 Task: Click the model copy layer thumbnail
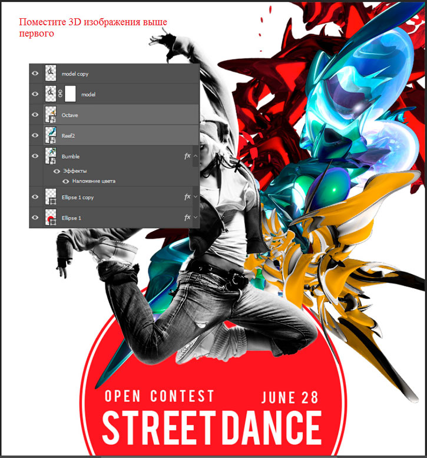pos(51,73)
